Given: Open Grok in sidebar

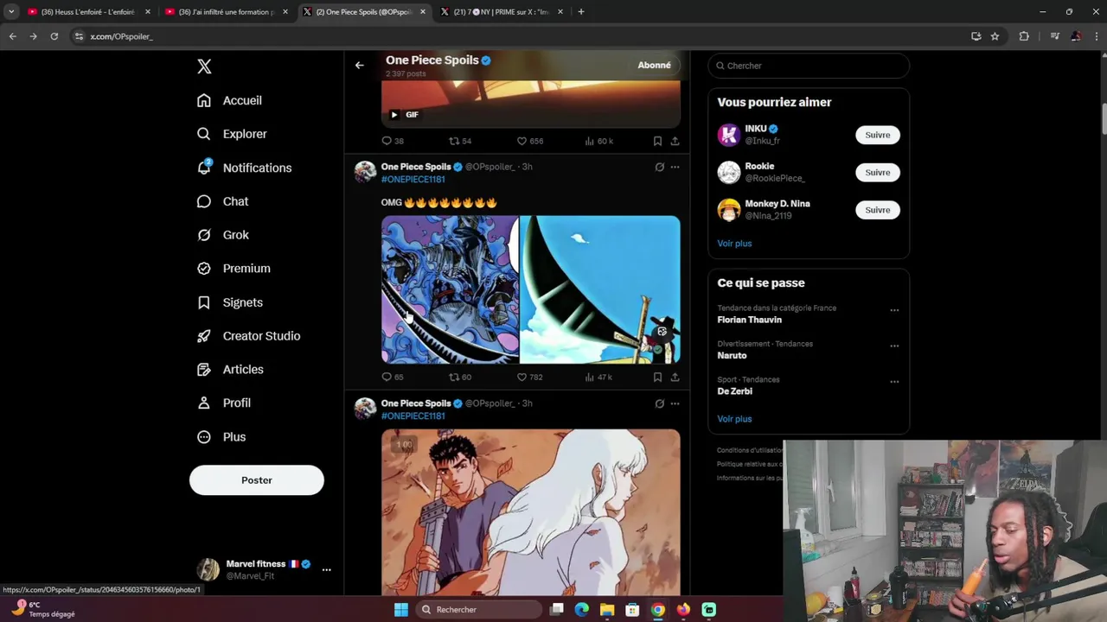Looking at the screenshot, I should coord(222,235).
